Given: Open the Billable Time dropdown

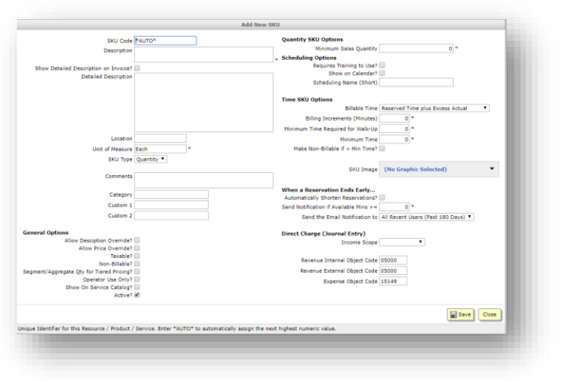Looking at the screenshot, I should 434,108.
